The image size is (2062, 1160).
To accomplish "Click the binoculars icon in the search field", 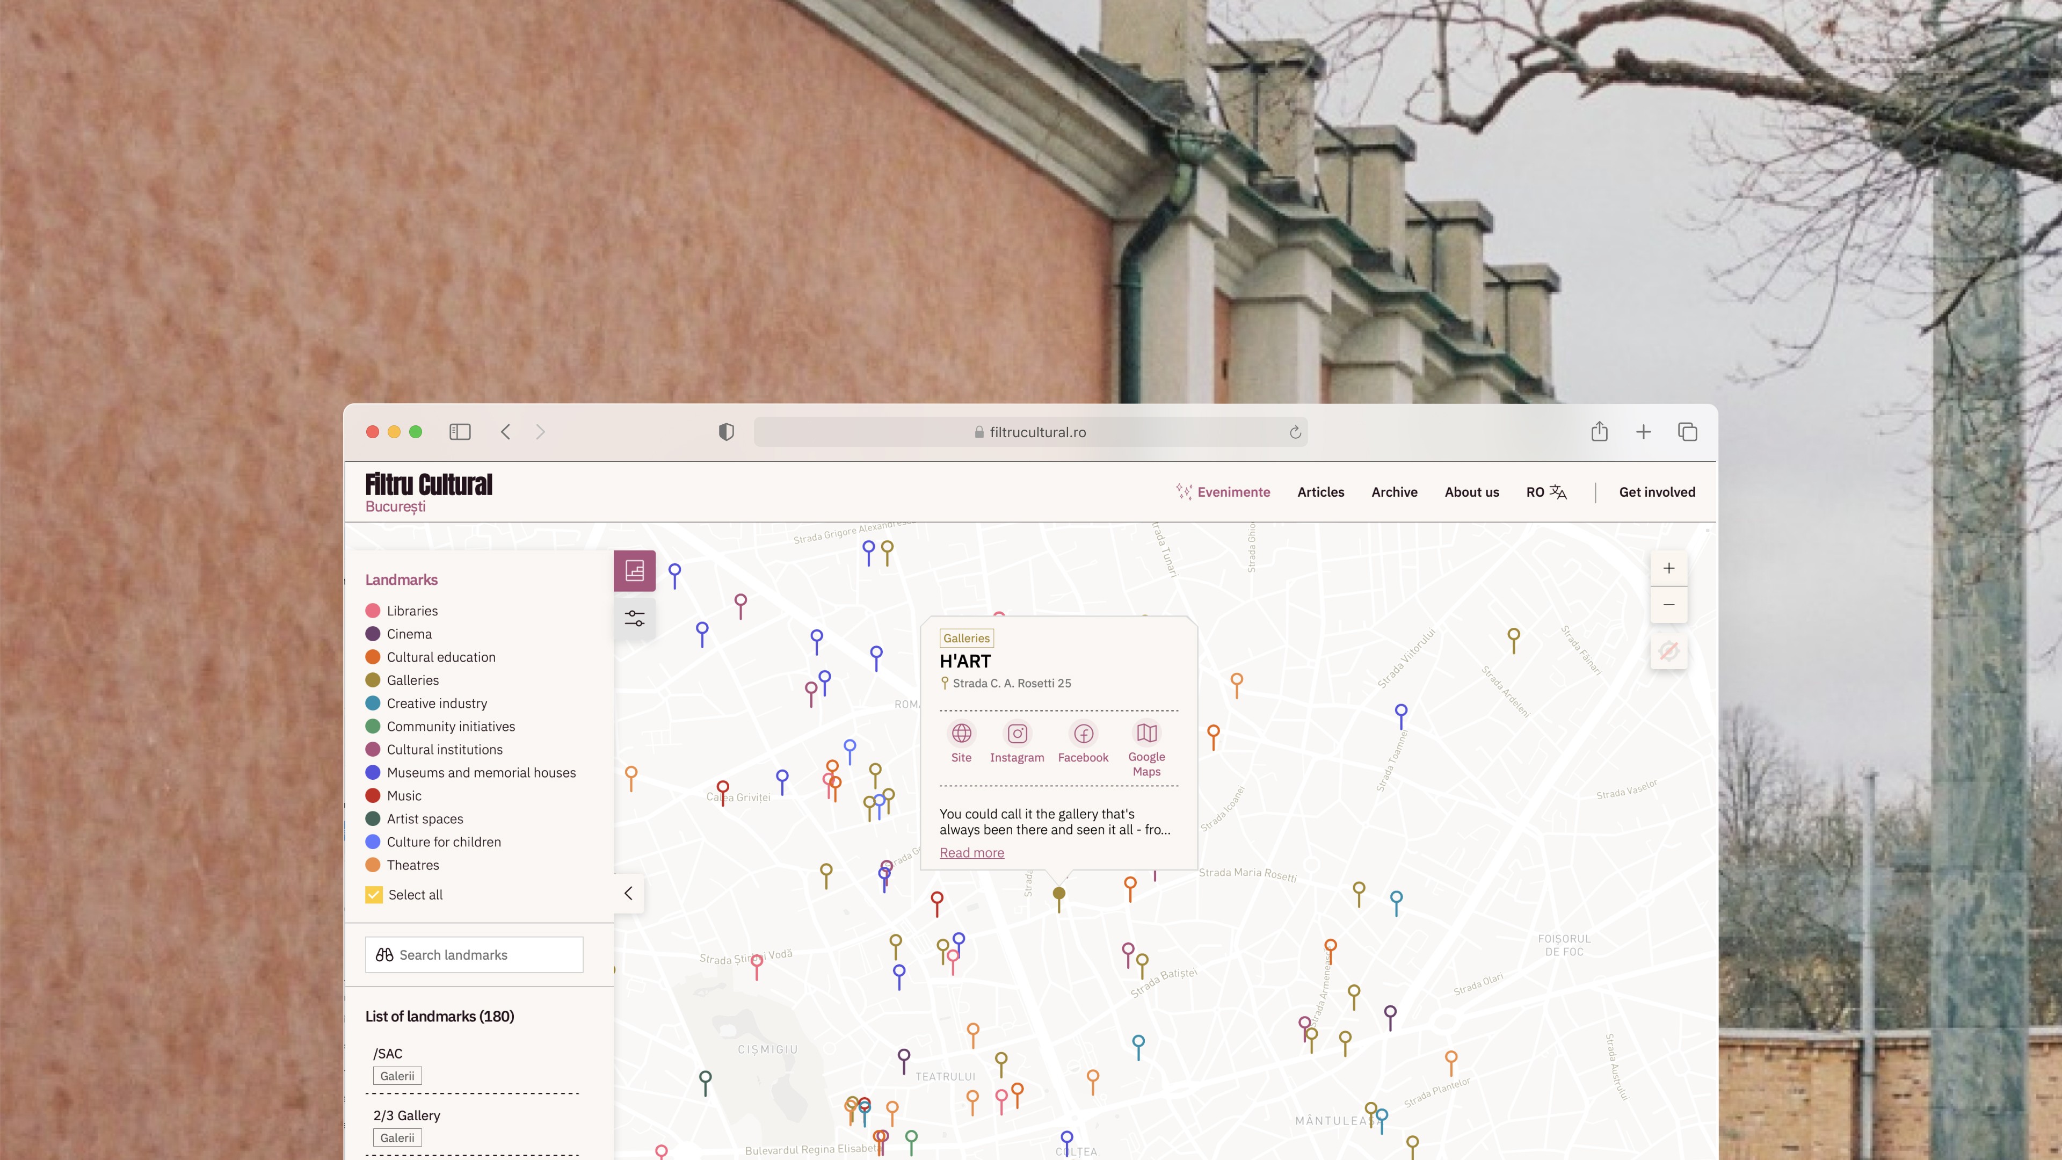I will [384, 954].
